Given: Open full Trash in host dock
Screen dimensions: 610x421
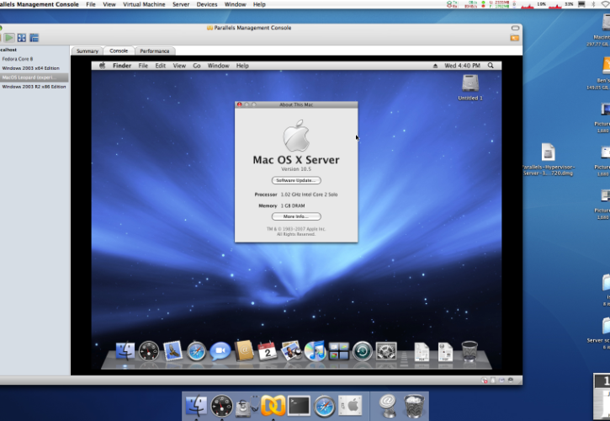Looking at the screenshot, I should (x=414, y=406).
